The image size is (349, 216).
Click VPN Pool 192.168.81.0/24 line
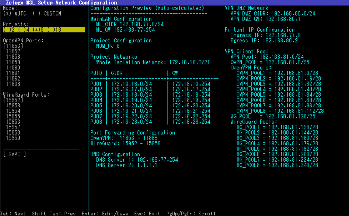[x=267, y=57]
